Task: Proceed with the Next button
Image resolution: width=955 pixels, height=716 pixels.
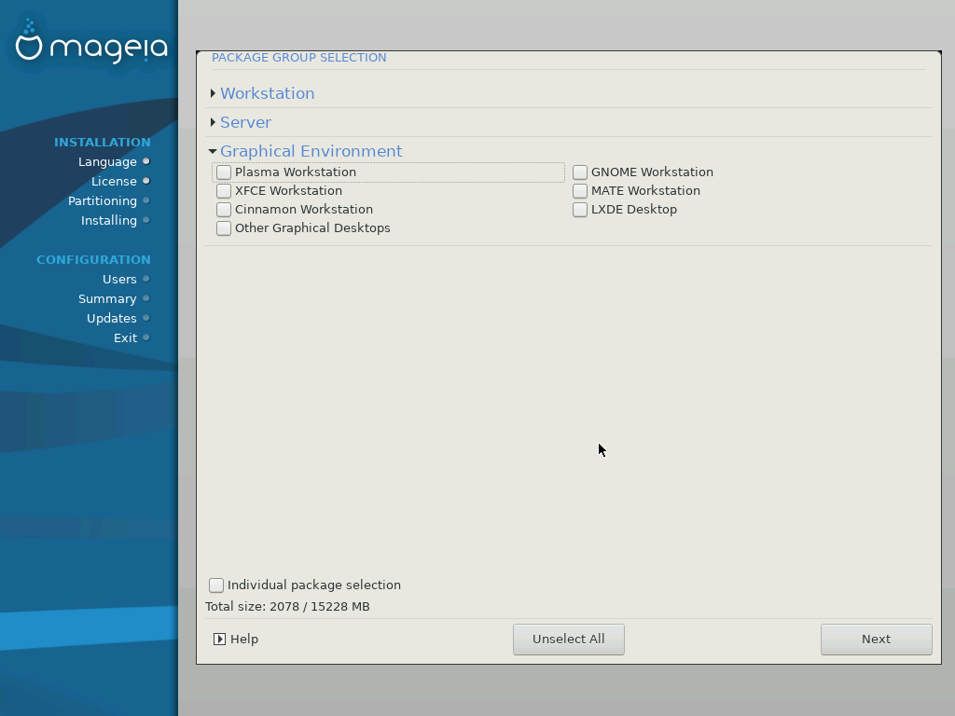Action: click(x=876, y=640)
